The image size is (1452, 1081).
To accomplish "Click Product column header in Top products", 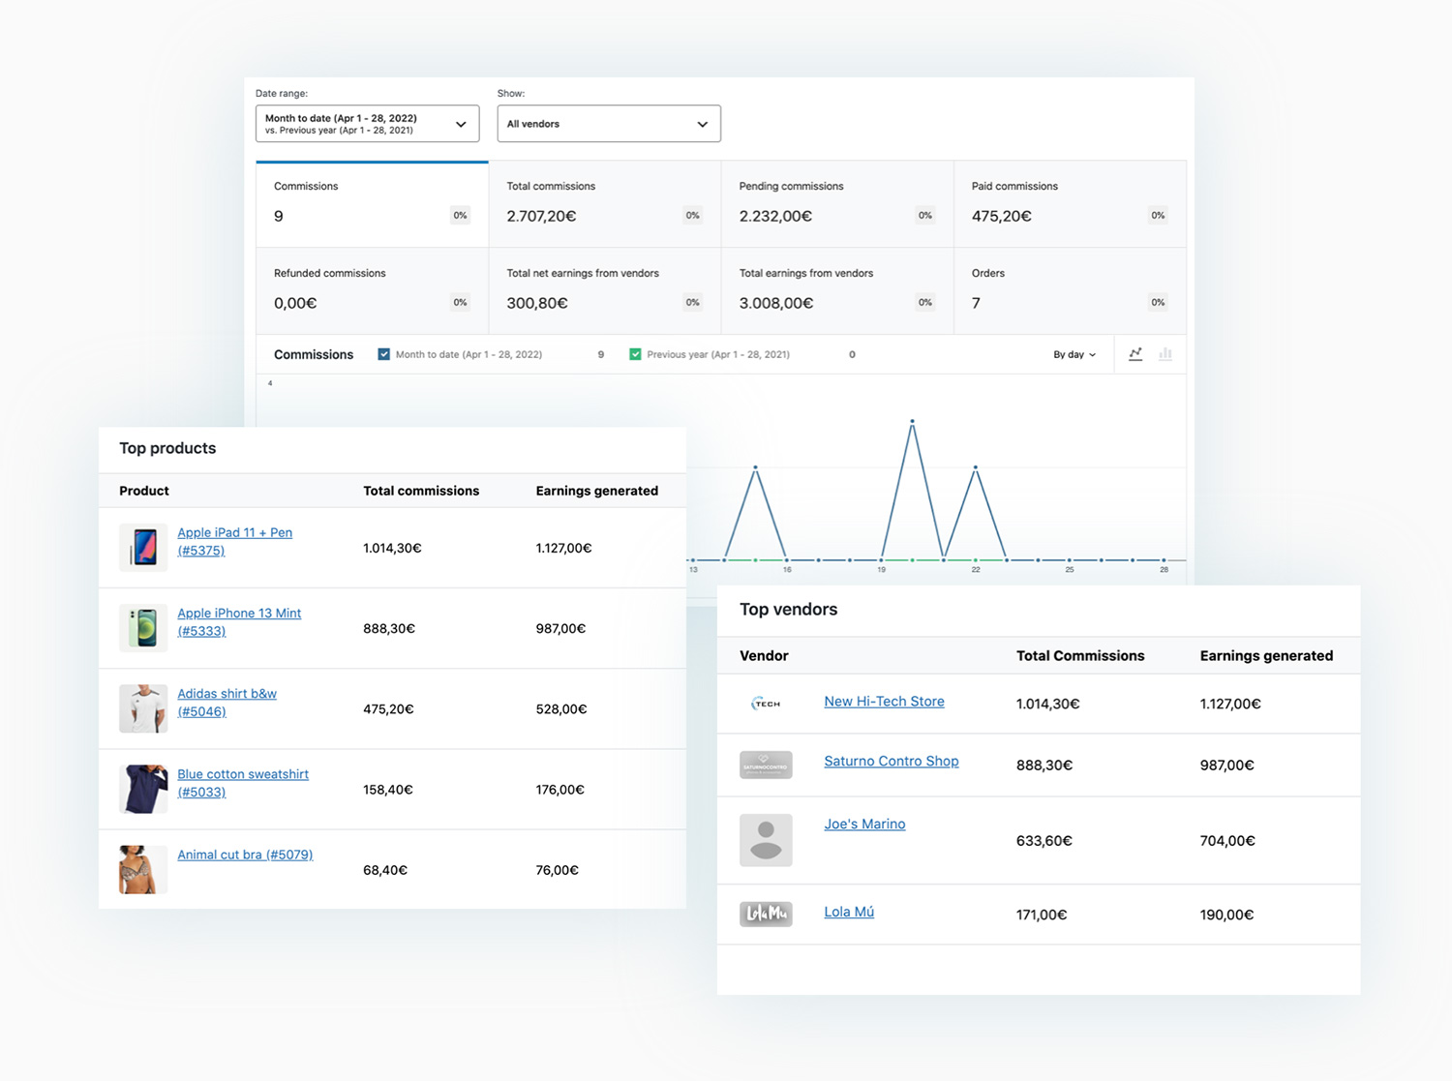I will coord(144,491).
